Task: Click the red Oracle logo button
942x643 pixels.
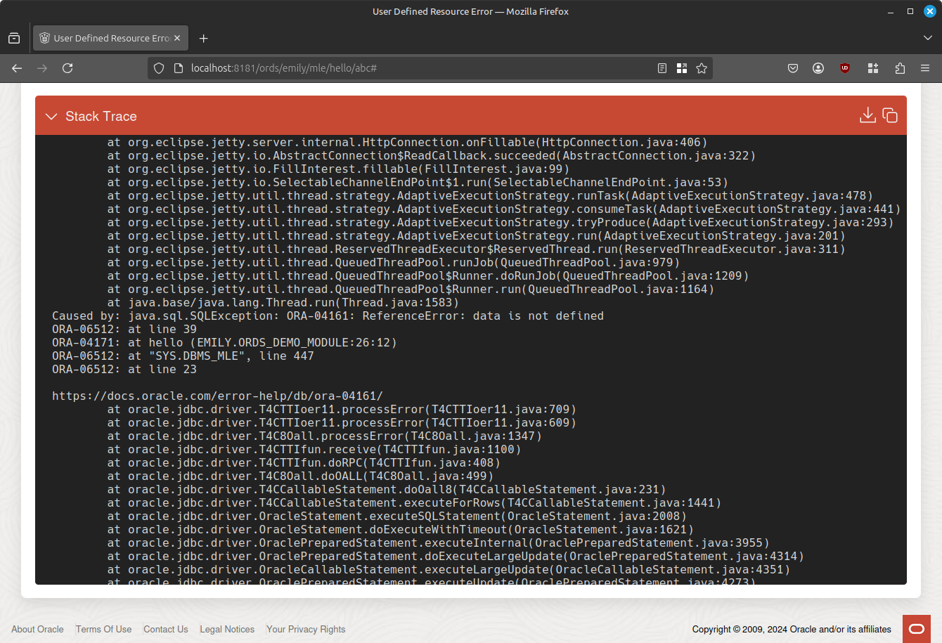Action: pos(917,629)
